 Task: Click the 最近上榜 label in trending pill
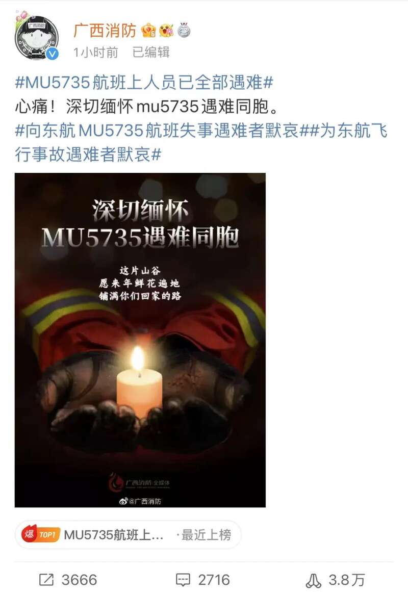(206, 535)
